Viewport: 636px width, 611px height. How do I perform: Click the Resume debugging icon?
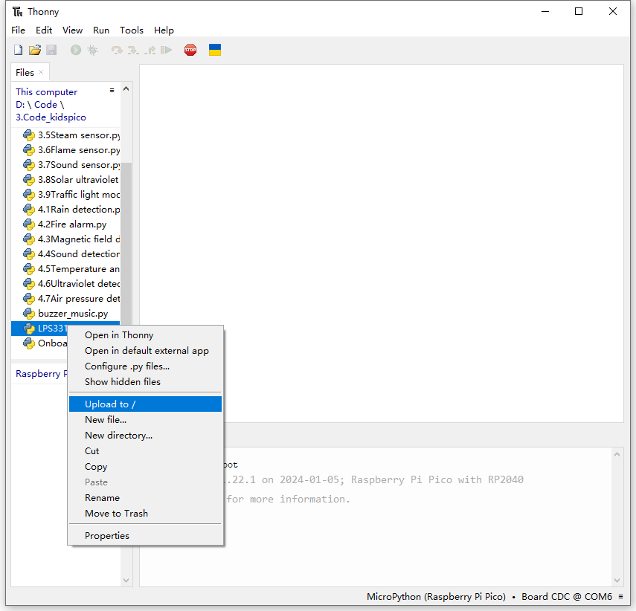[167, 50]
